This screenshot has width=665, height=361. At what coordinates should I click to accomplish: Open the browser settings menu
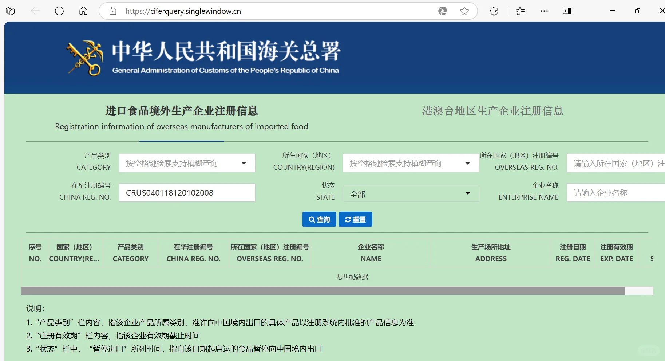pos(544,11)
